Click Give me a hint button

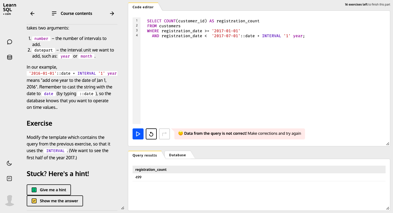pyautogui.click(x=49, y=190)
